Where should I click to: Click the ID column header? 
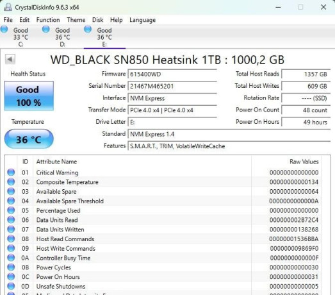pos(25,162)
